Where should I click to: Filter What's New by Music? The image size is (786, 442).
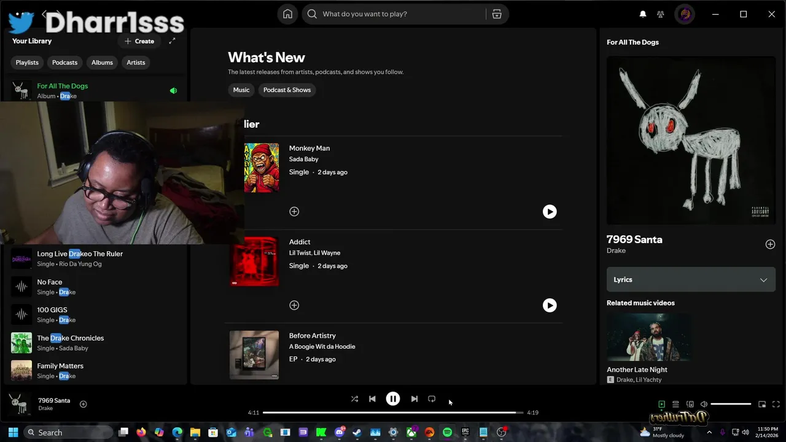point(241,90)
